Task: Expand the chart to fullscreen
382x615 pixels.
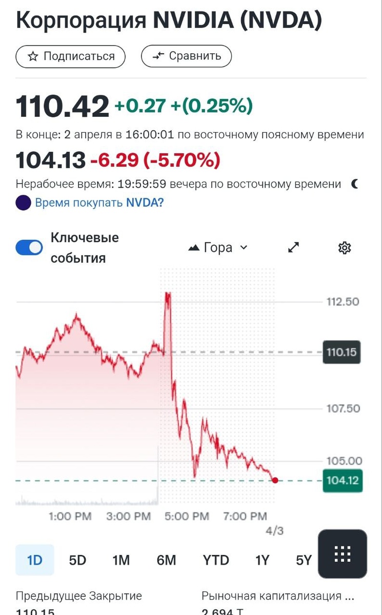Action: 292,248
